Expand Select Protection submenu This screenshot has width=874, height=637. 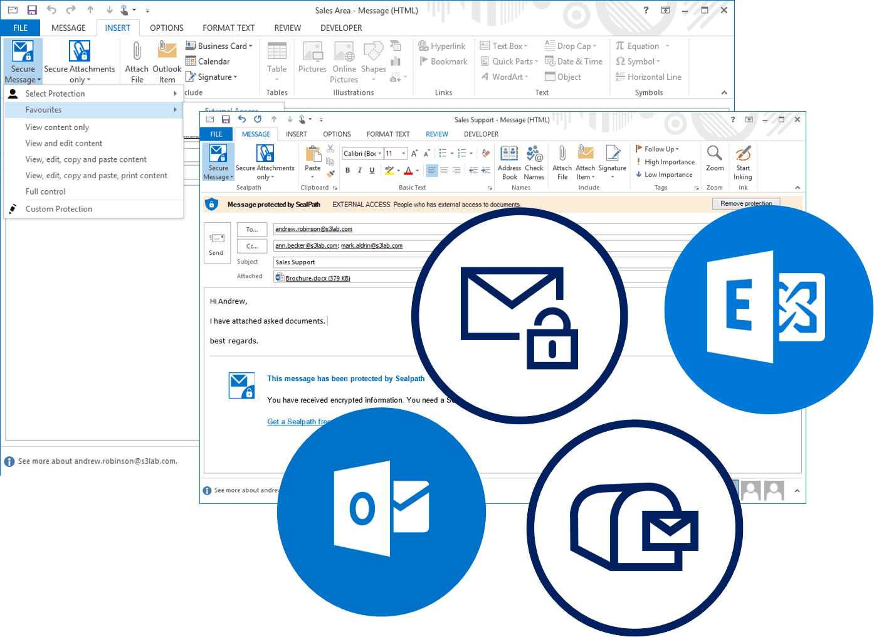click(x=93, y=94)
